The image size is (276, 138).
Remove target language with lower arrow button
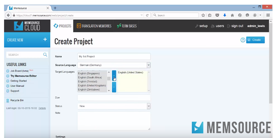pos(114,87)
